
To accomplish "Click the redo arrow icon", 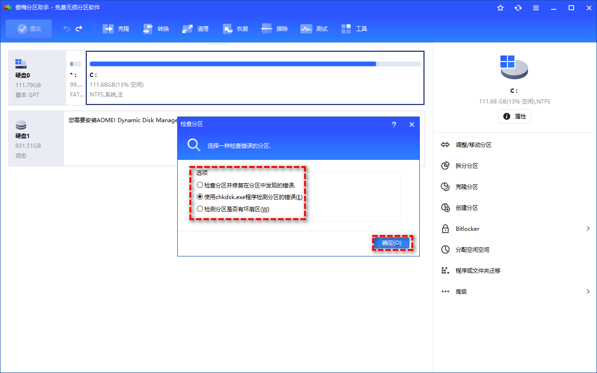I will tap(79, 28).
